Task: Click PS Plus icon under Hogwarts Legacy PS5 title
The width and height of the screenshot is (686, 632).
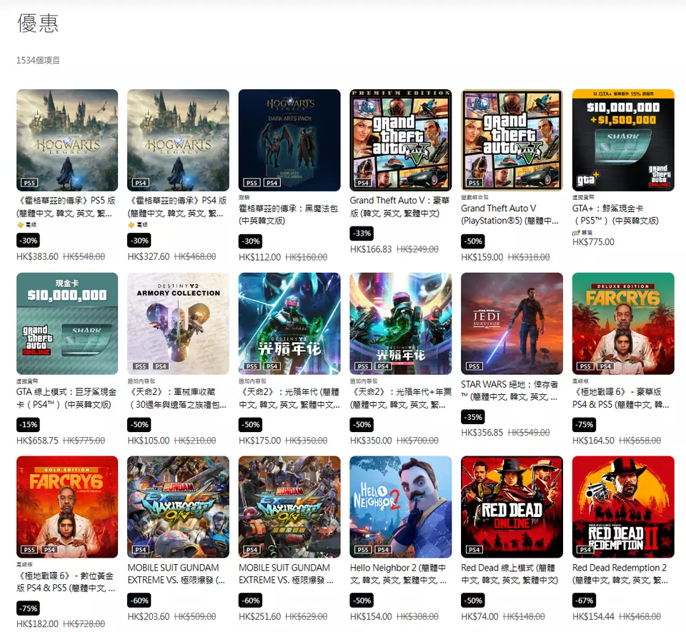Action: pos(20,225)
